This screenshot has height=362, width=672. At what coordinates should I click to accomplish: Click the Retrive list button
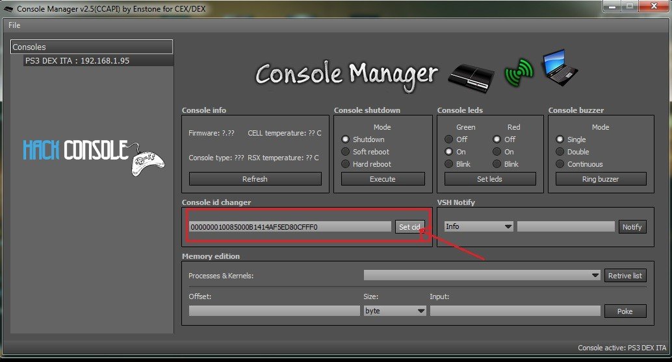point(625,276)
